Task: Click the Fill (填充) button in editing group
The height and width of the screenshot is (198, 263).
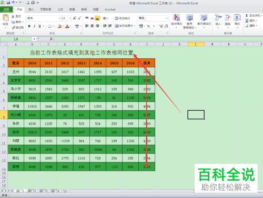Action: [x=251, y=20]
